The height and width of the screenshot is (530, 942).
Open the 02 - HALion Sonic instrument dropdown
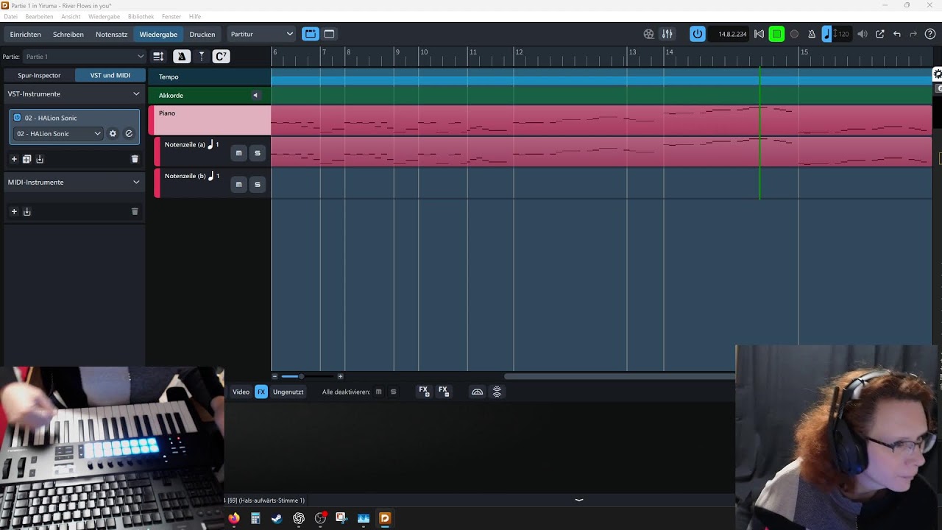pyautogui.click(x=58, y=133)
